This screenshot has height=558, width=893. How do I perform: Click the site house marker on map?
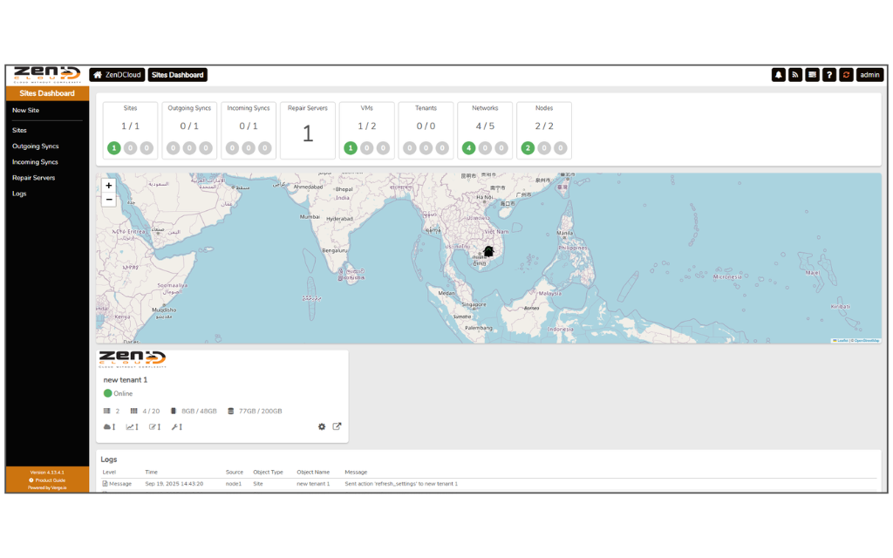(488, 251)
